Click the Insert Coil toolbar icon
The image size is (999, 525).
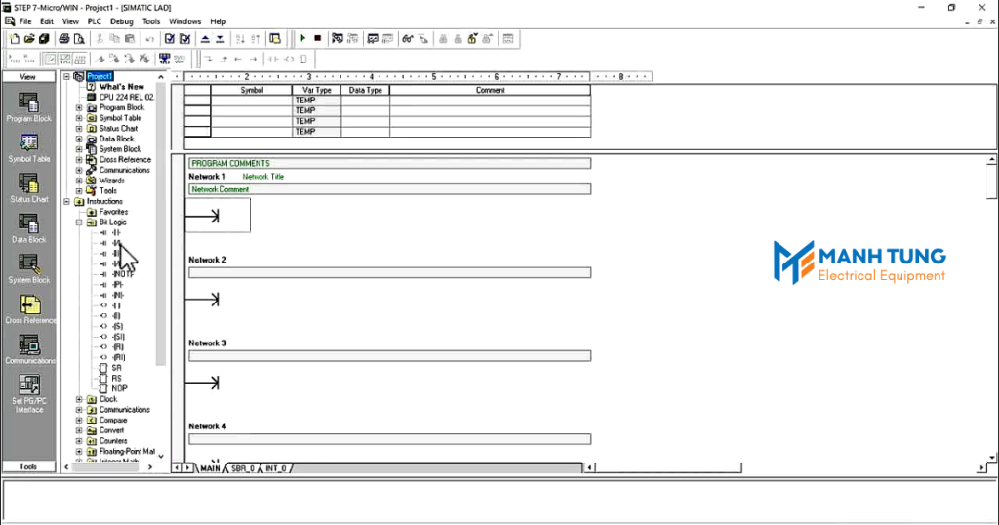pyautogui.click(x=289, y=59)
